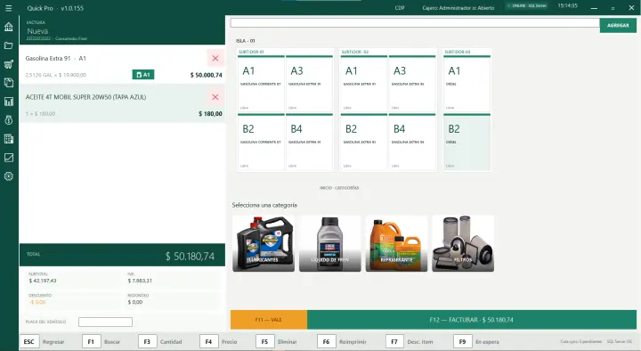Select hose B2 of Surtidor 02

pyautogui.click(x=364, y=143)
